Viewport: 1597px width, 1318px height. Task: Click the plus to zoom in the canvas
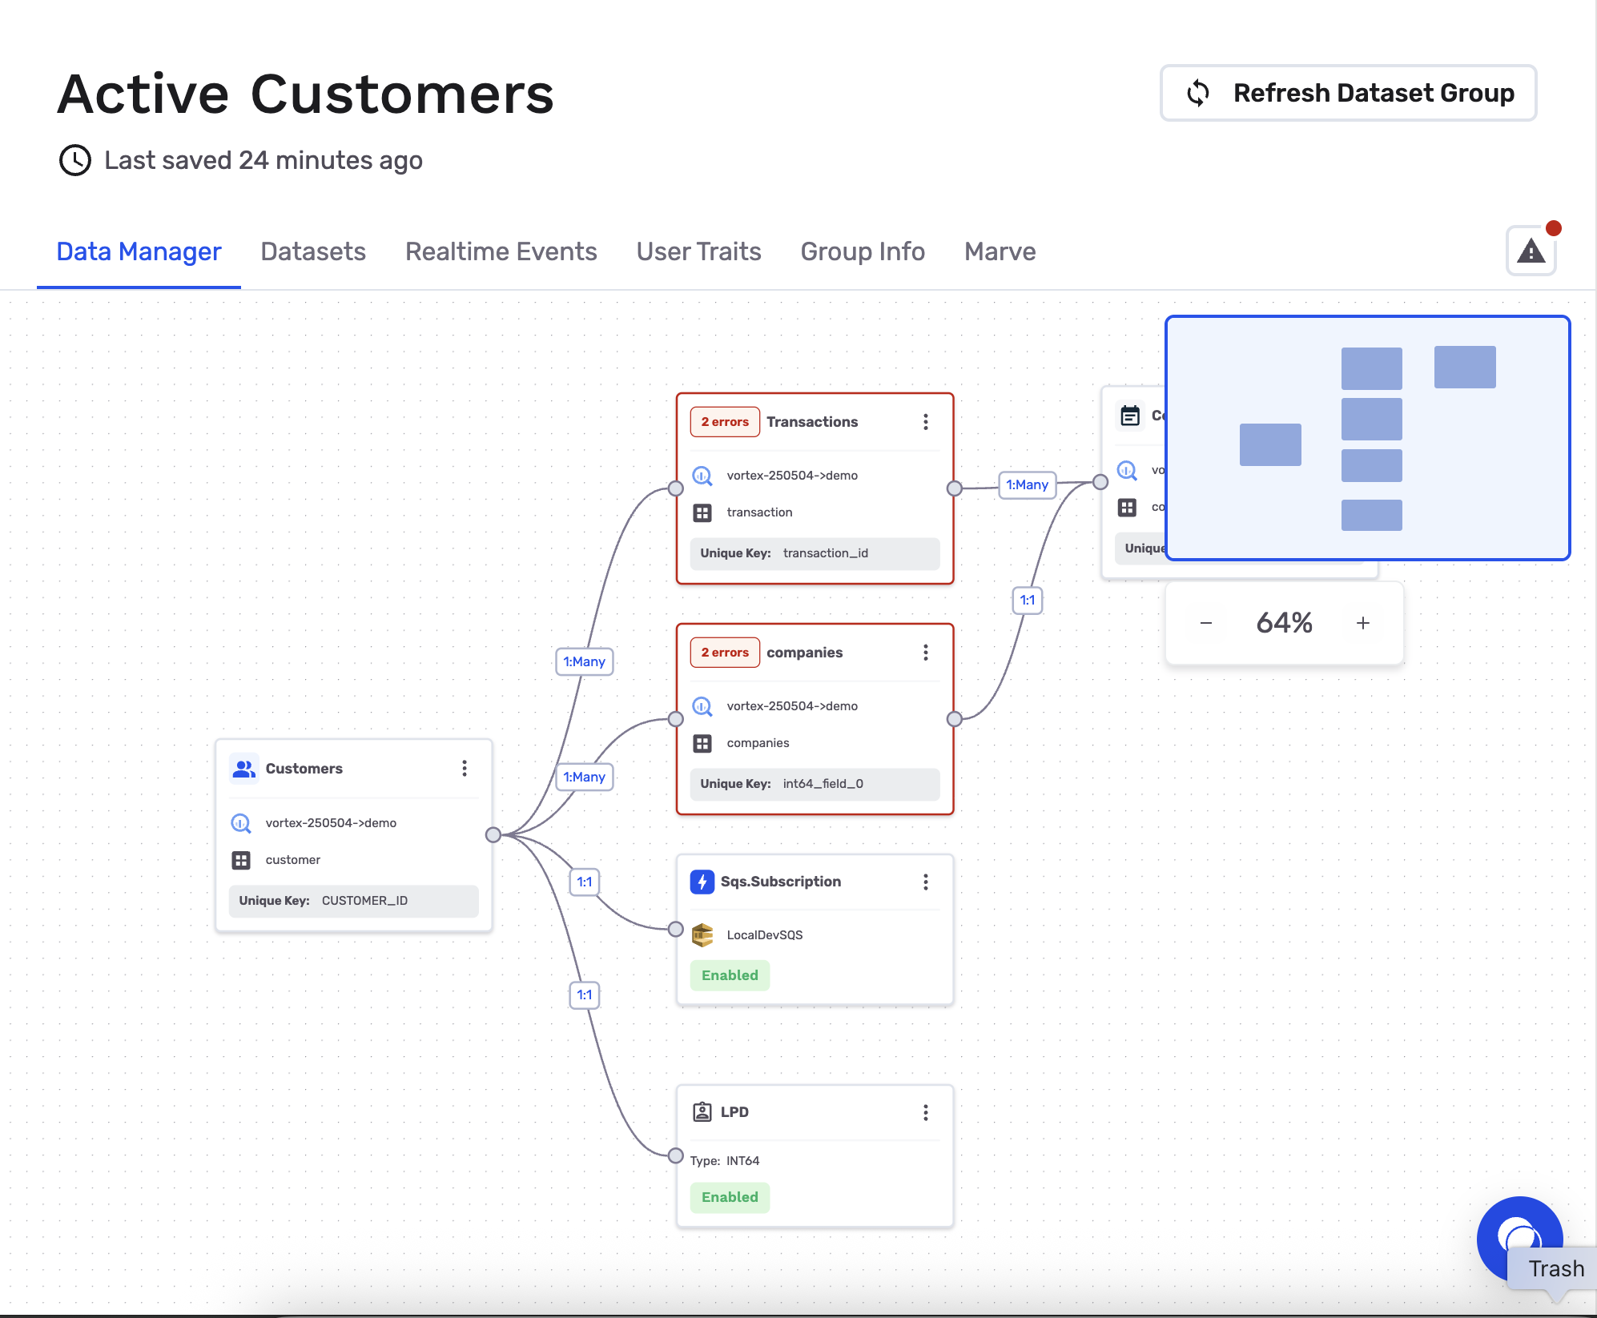click(1362, 622)
